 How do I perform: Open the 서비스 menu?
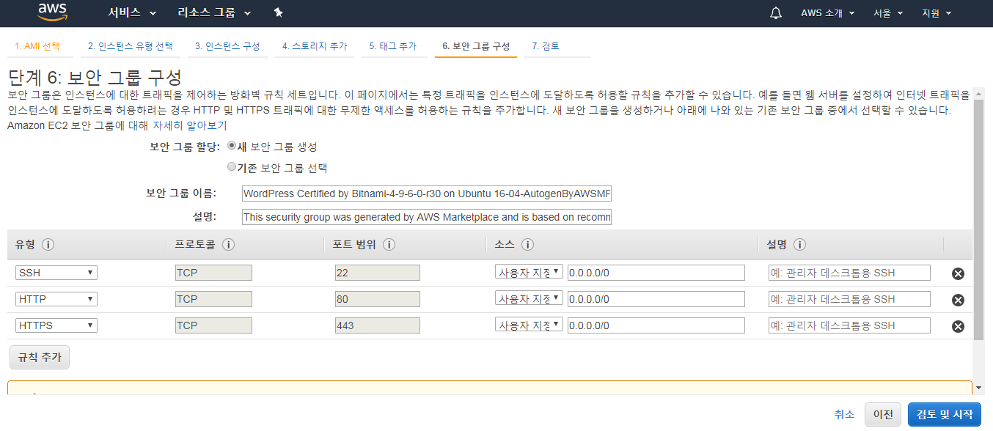(x=132, y=12)
